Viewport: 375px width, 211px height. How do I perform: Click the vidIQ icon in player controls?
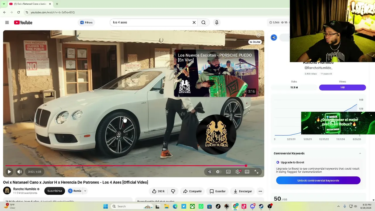click(x=209, y=172)
